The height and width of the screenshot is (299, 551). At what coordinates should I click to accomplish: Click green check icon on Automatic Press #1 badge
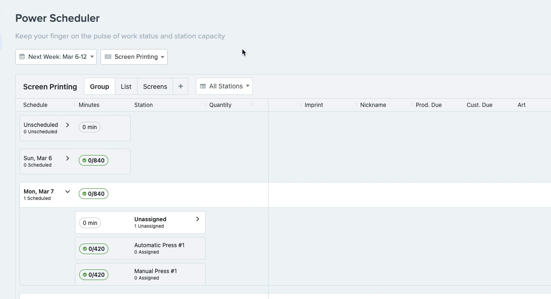tap(85, 249)
